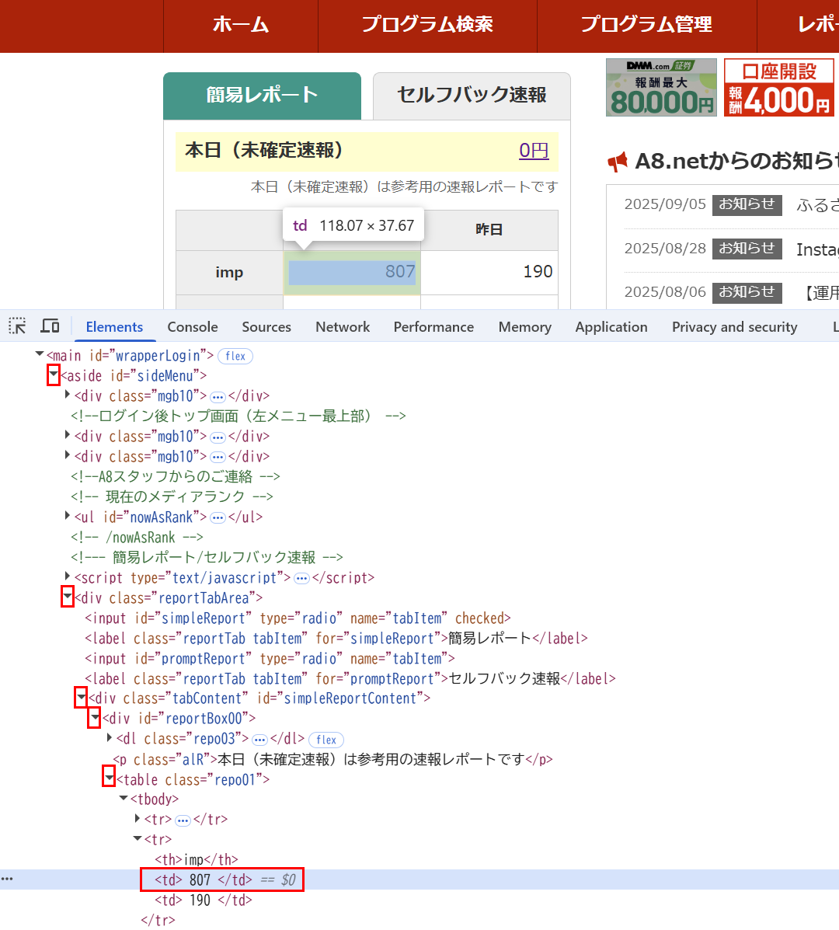Expand ellipsis in ul nowAsRank node
Screen dimensions: 839x930
[x=218, y=517]
